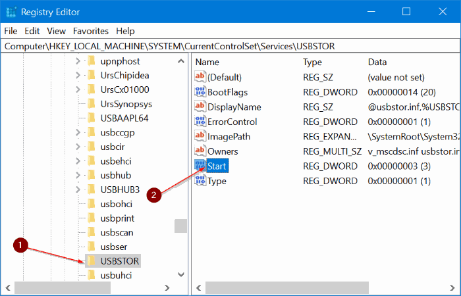Click the BootFlags data 0x00000014 (20)
This screenshot has width=461, height=296.
tap(402, 92)
